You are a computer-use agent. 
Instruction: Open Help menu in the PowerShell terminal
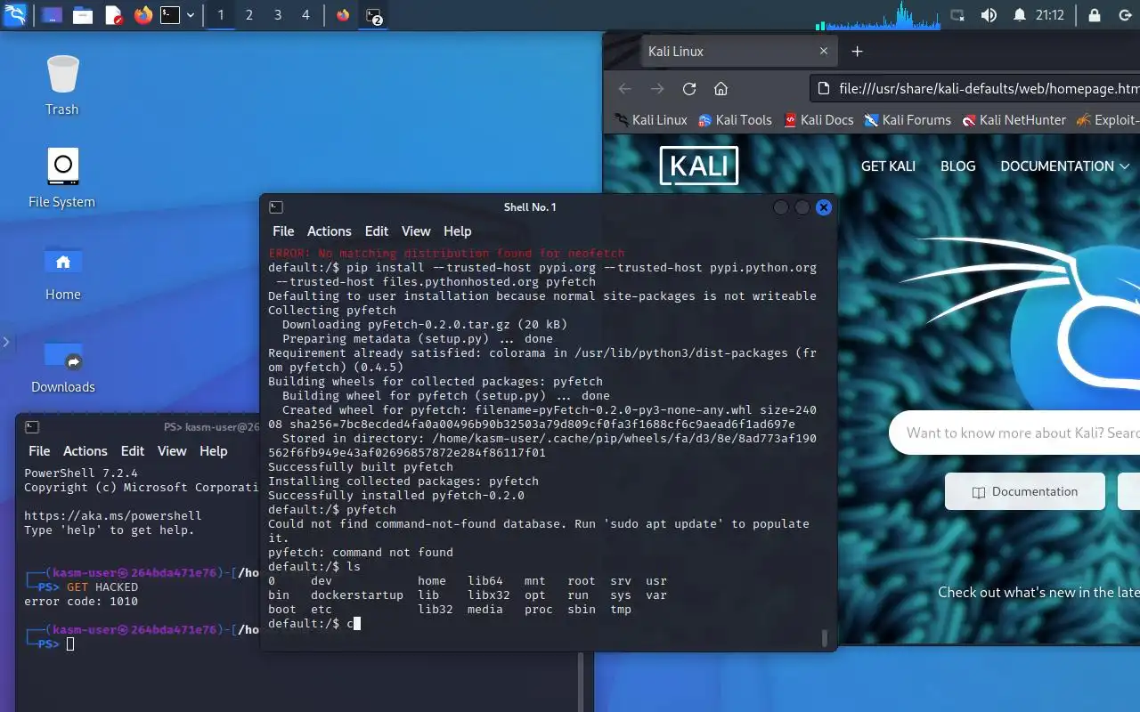point(214,451)
